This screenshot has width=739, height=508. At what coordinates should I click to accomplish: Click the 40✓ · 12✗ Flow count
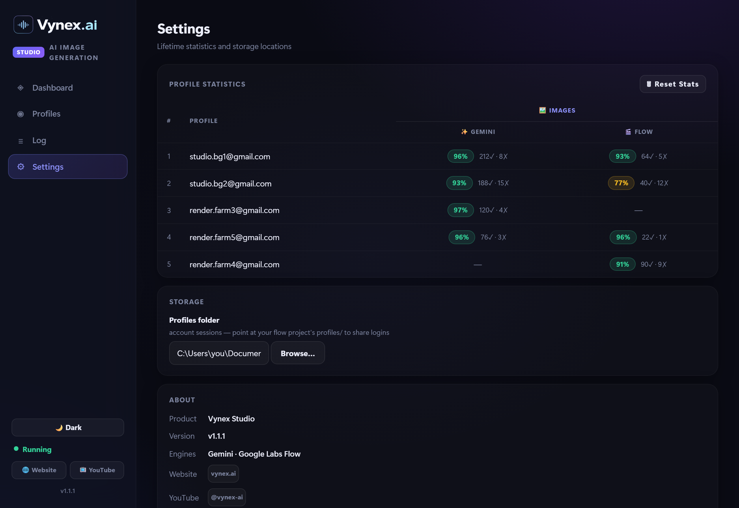pyautogui.click(x=654, y=183)
